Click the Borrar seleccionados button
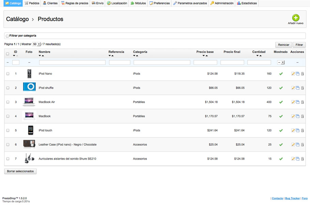Viewport: 310px width, 207px height. [20, 171]
